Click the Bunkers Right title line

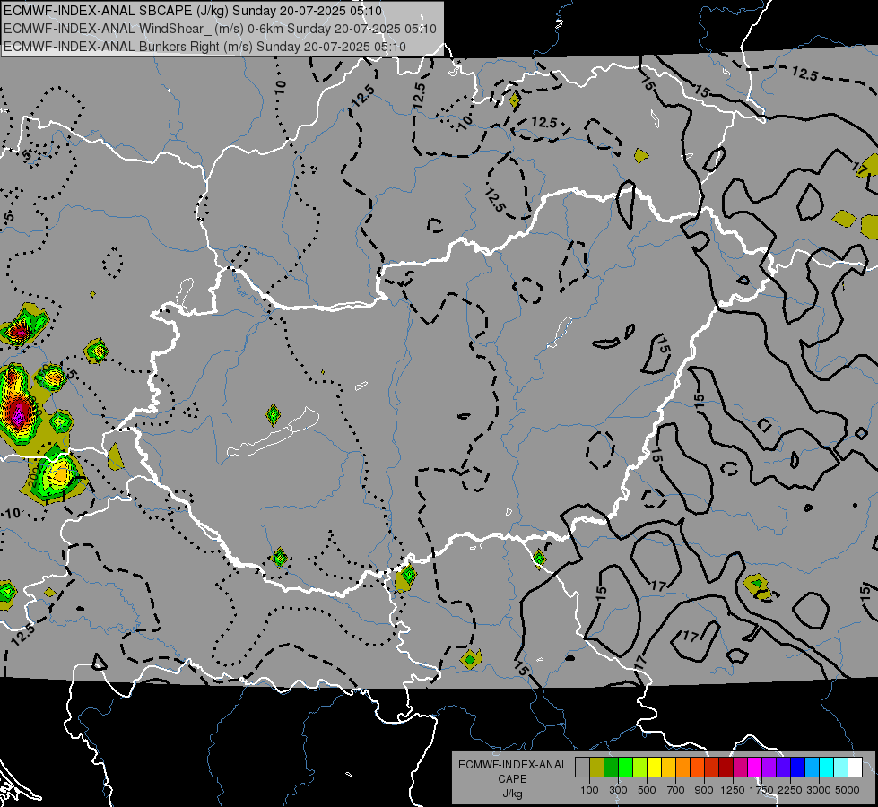(205, 47)
